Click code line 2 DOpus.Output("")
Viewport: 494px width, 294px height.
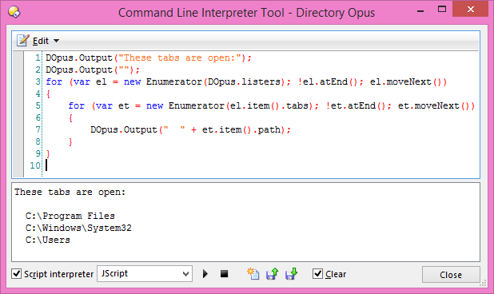93,70
